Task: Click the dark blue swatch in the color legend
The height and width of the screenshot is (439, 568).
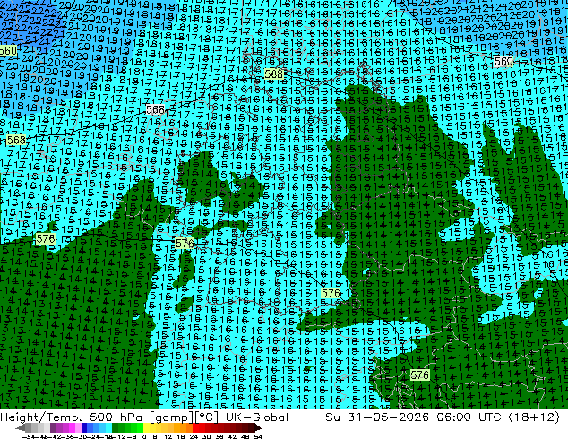Action: coord(84,427)
